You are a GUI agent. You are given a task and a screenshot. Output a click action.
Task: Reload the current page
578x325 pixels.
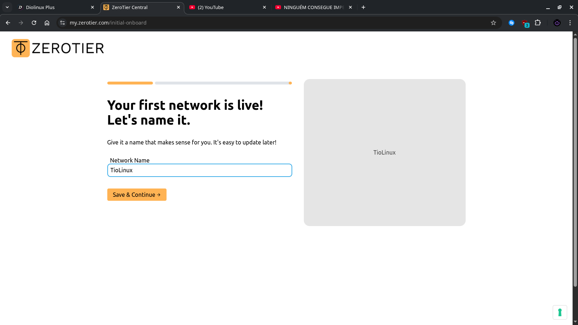[x=34, y=23]
